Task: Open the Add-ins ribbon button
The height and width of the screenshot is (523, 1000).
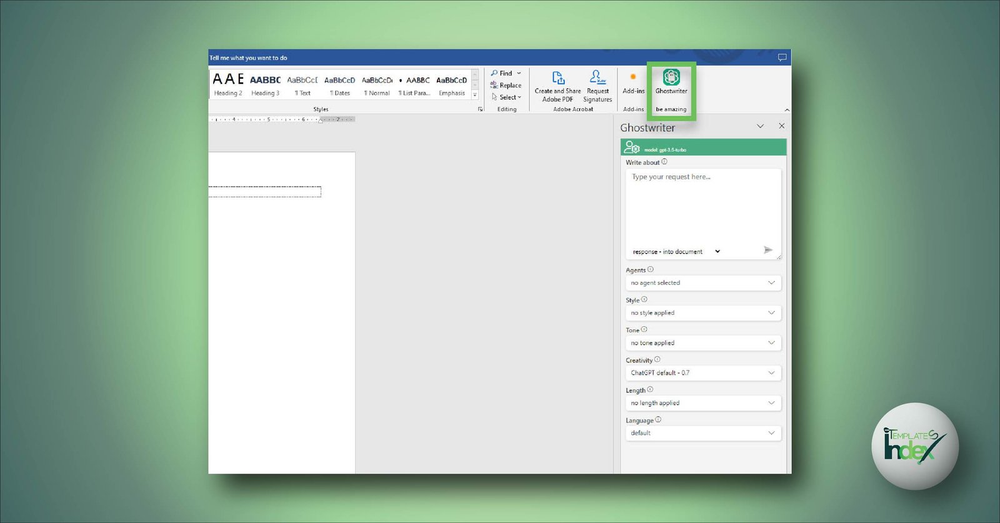Action: pos(633,82)
